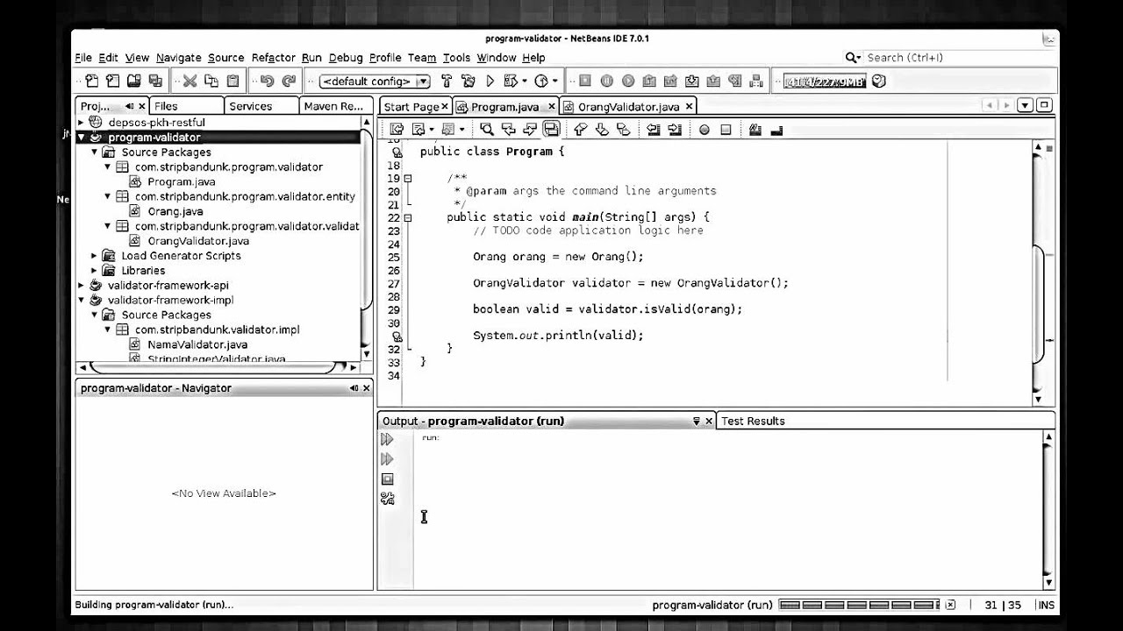This screenshot has height=631, width=1123.
Task: Click the Redo arrow icon
Action: [x=289, y=81]
